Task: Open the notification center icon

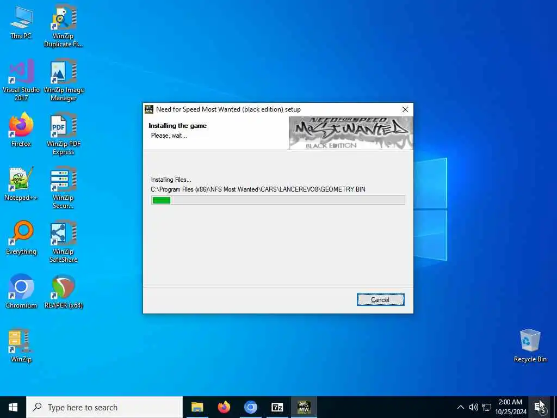Action: pyautogui.click(x=540, y=407)
